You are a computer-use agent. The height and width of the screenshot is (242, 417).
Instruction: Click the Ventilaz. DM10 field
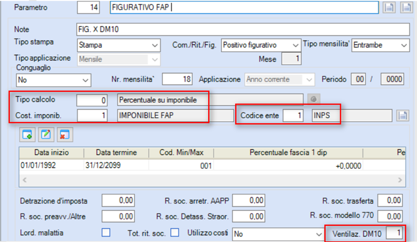pyautogui.click(x=394, y=233)
